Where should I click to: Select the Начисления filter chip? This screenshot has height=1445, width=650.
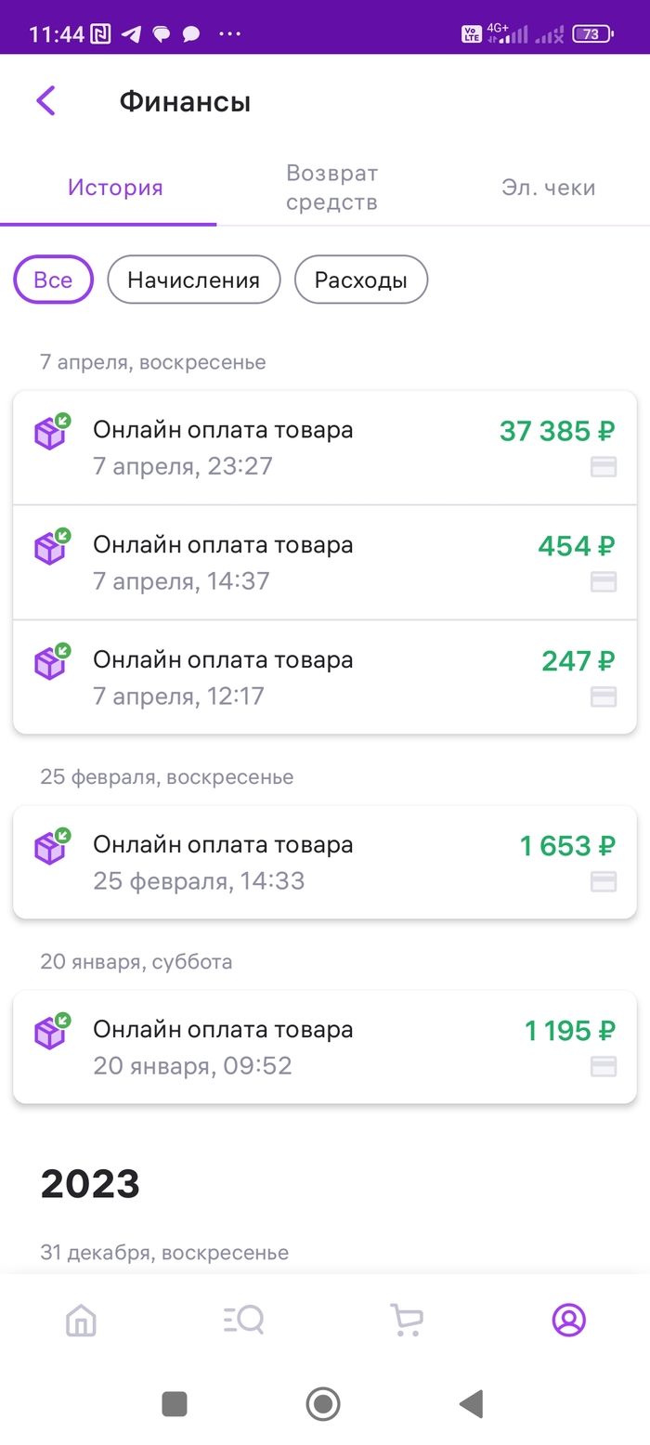(193, 280)
